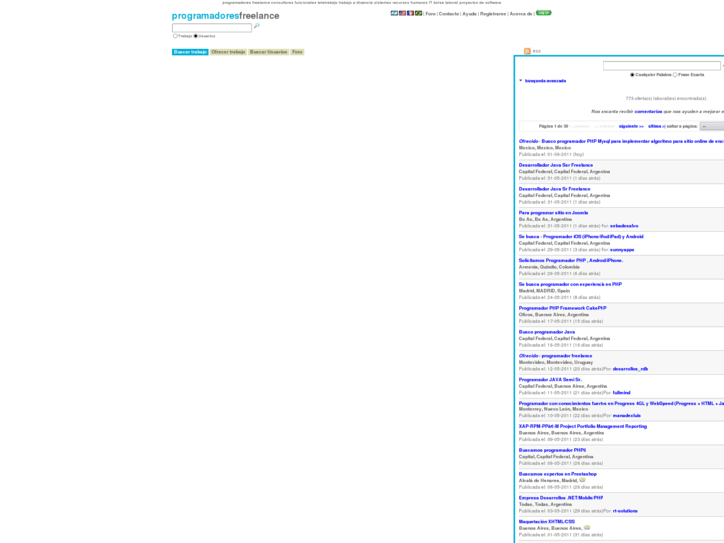Open user profile fullmind
Viewport: 724px width, 543px height.
point(621,393)
